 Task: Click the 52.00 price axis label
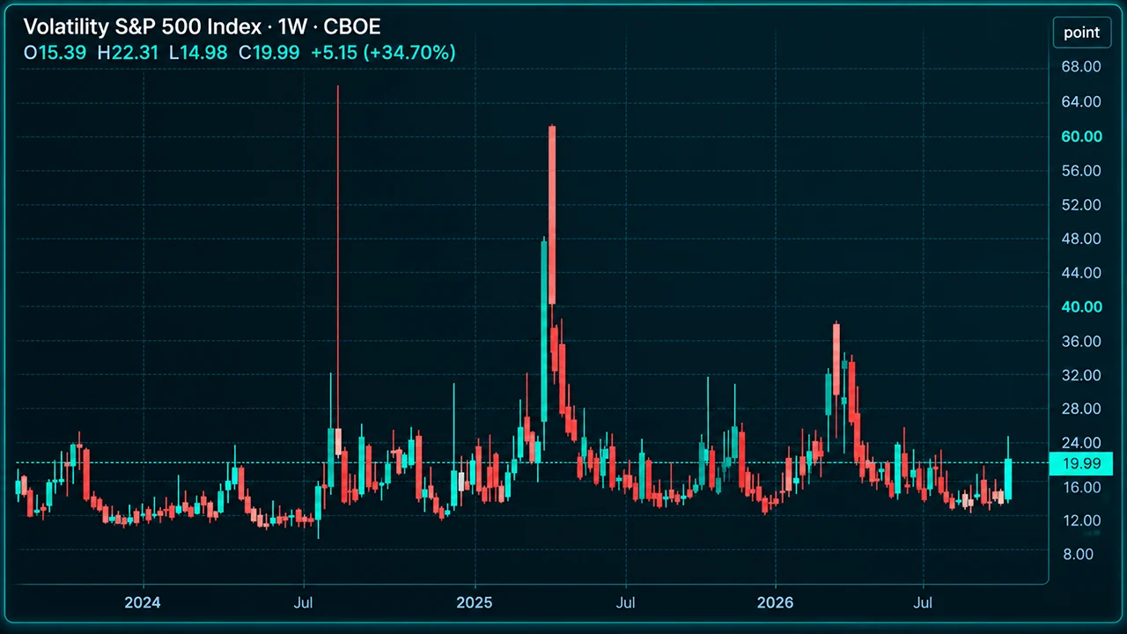coord(1080,205)
